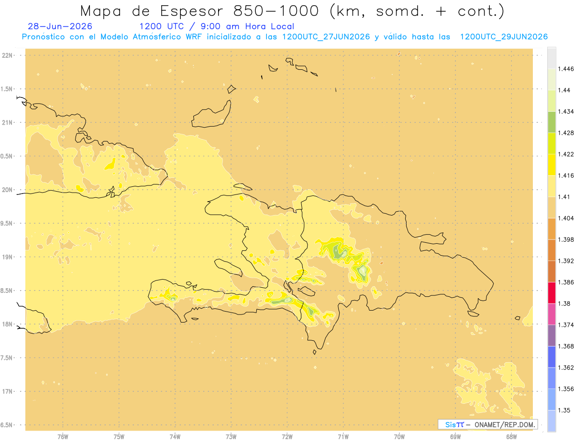Pick the green swatch between 1.428 and 1.434

click(552, 122)
